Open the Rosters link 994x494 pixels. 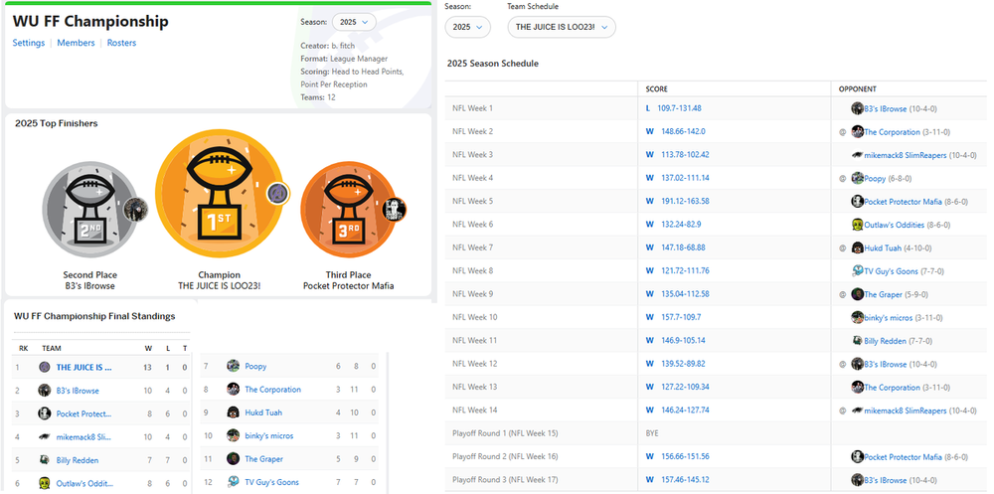(121, 43)
